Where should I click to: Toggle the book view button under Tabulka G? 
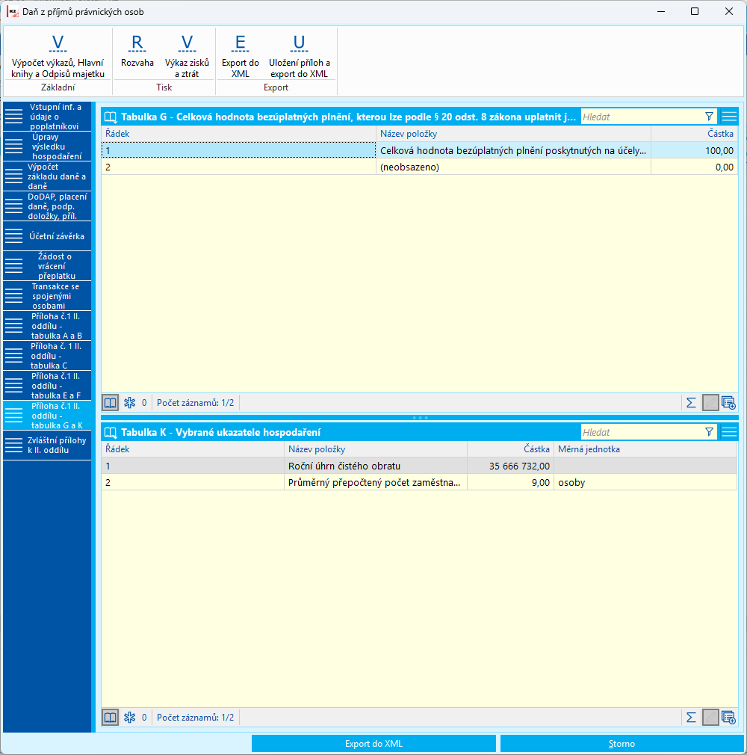(111, 402)
